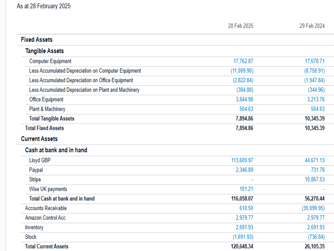The height and width of the screenshot is (251, 334).
Task: Click Plant & Machinery 2024 value 504.63
Action: (318, 109)
